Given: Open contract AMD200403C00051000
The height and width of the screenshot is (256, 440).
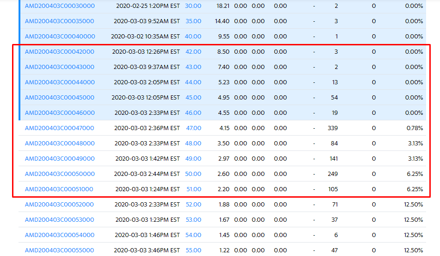Looking at the screenshot, I should tap(59, 189).
